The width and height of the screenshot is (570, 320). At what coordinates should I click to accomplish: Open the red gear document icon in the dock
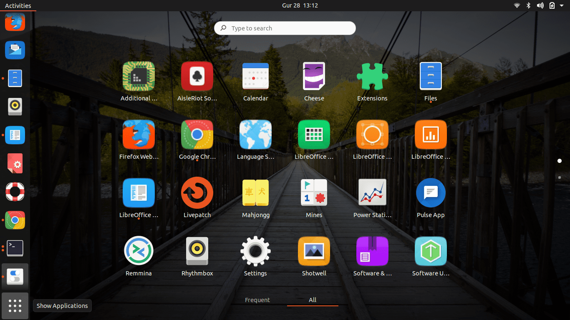(15, 163)
